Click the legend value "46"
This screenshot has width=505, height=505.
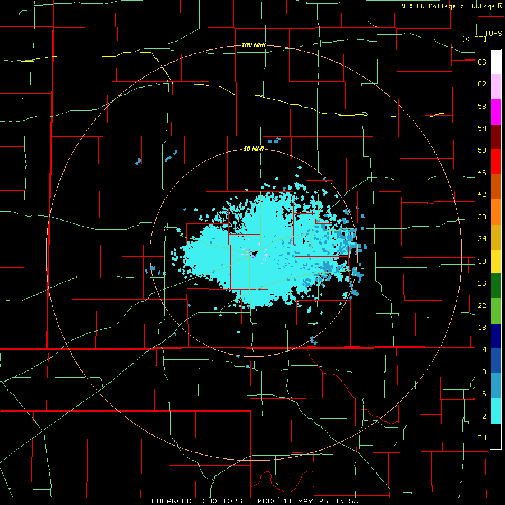pos(482,173)
